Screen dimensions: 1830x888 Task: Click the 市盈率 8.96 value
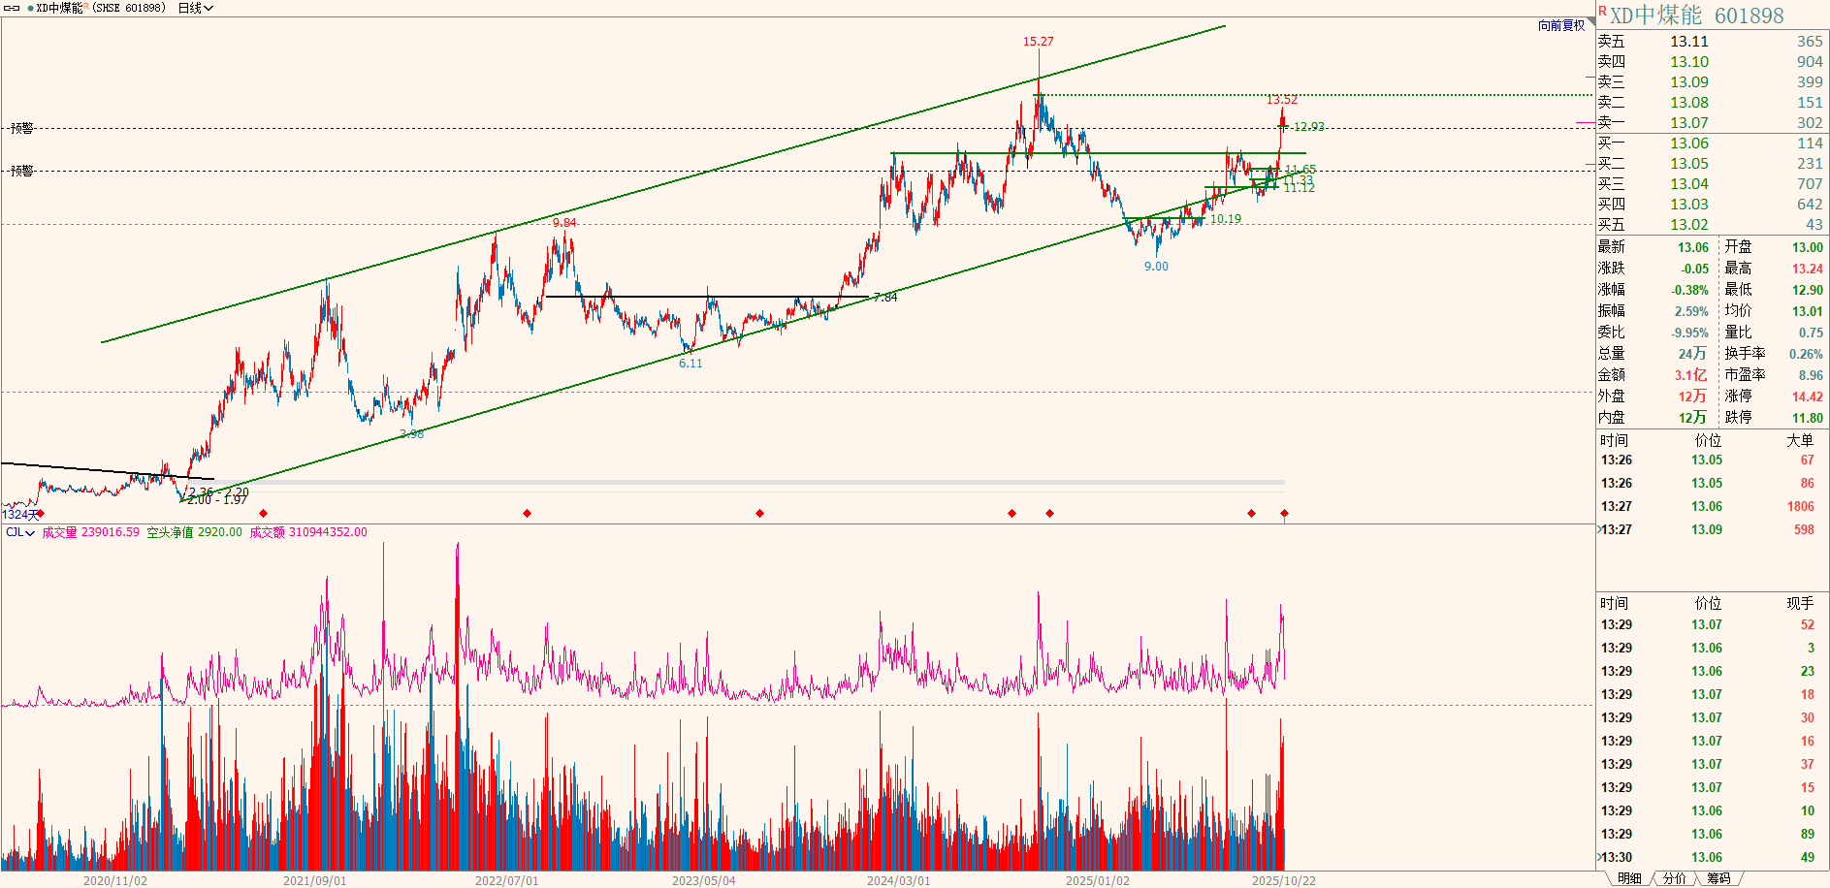(x=1812, y=375)
